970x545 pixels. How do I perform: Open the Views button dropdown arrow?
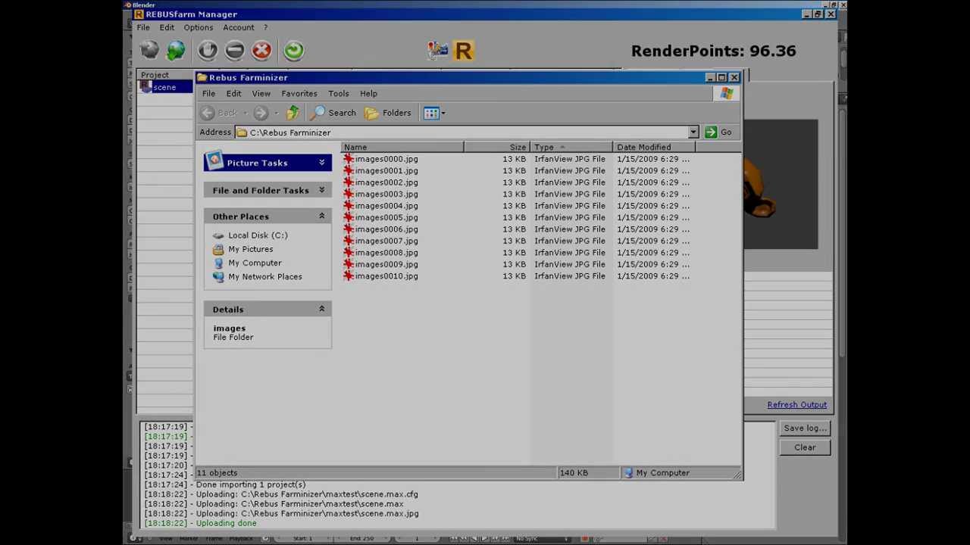point(443,113)
